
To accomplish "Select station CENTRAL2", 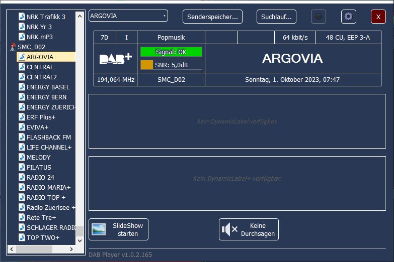I will (42, 77).
